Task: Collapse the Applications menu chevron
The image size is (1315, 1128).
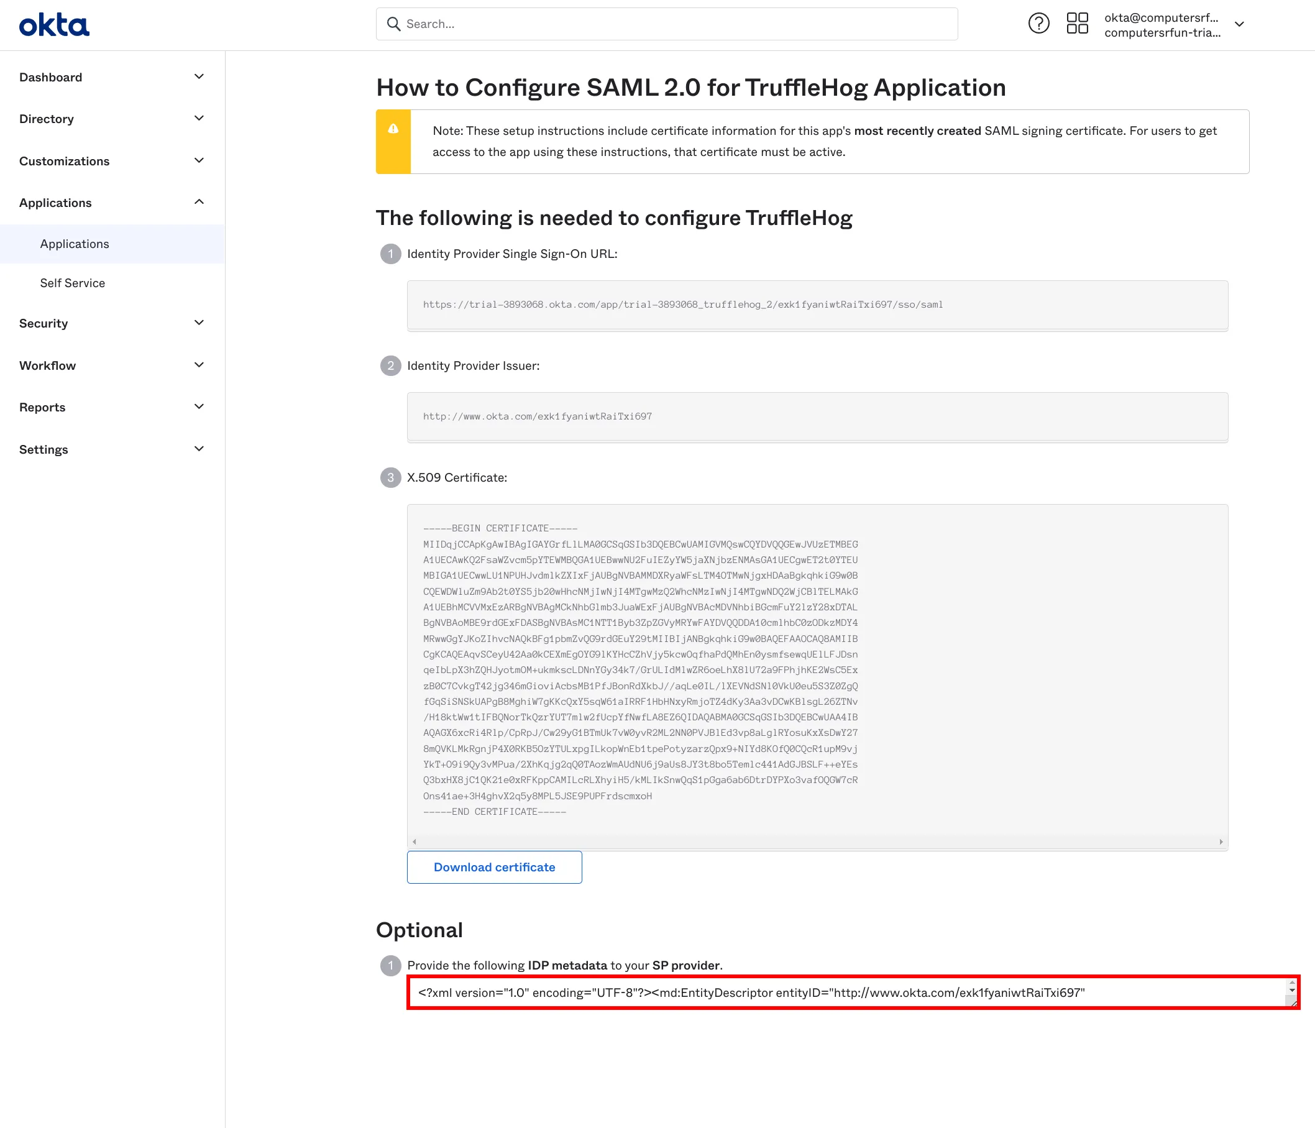Action: tap(199, 202)
